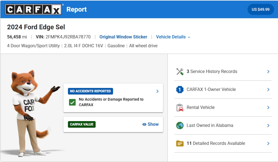This screenshot has width=278, height=162.
Task: Click the rental vehicle clipboard car icon
Action: coord(180,108)
